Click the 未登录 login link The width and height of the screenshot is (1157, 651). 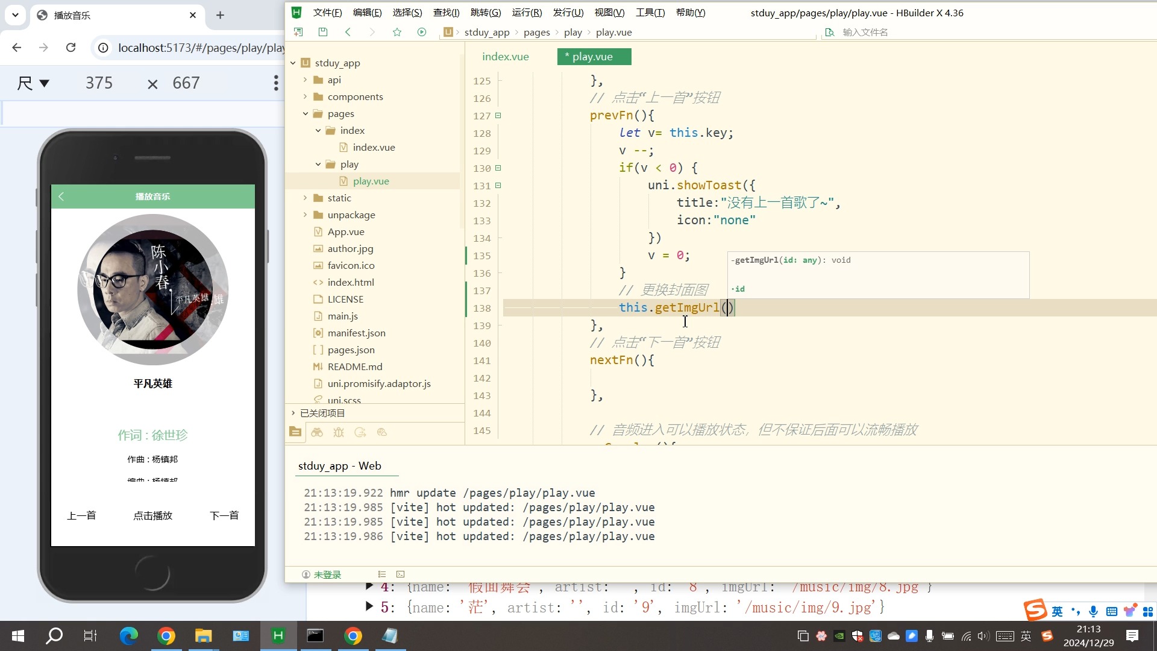(x=327, y=574)
